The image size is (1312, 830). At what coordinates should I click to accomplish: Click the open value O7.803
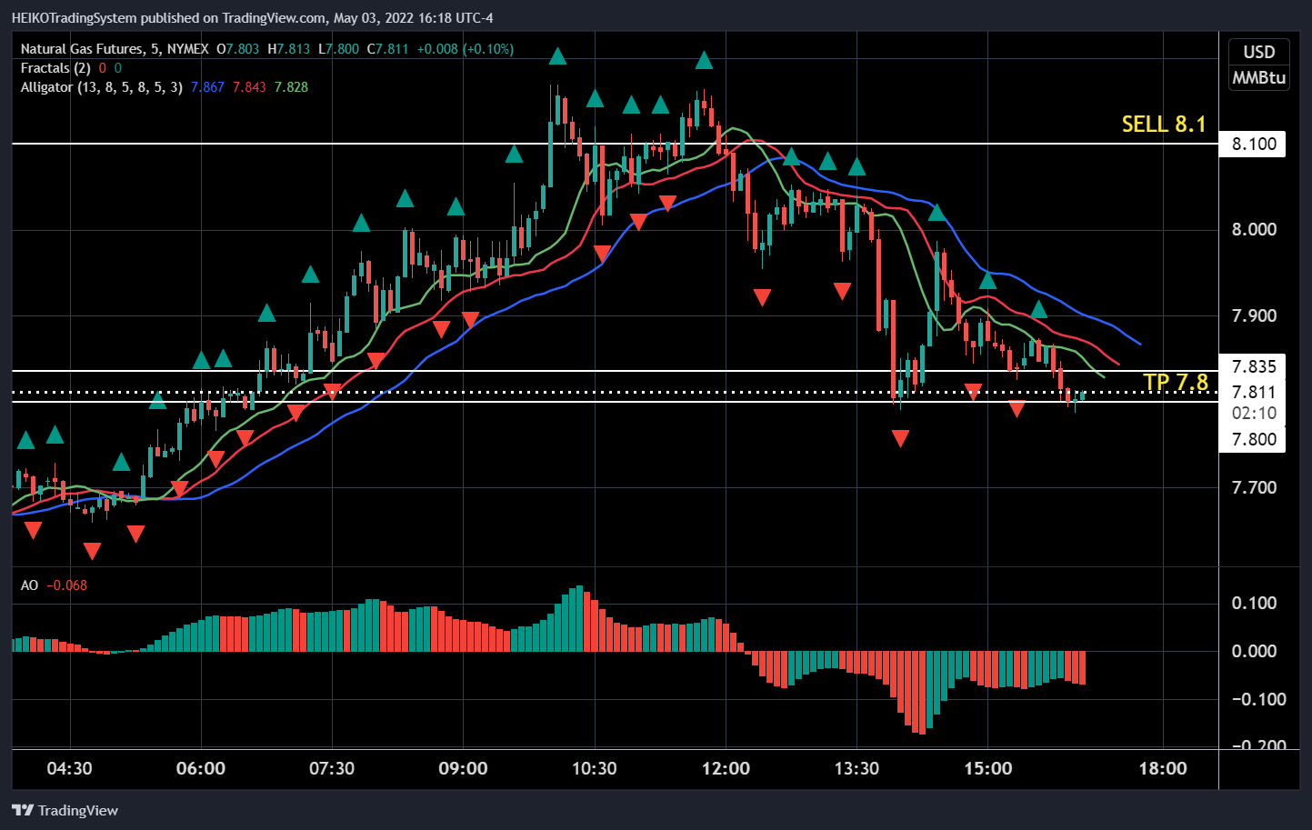point(237,49)
